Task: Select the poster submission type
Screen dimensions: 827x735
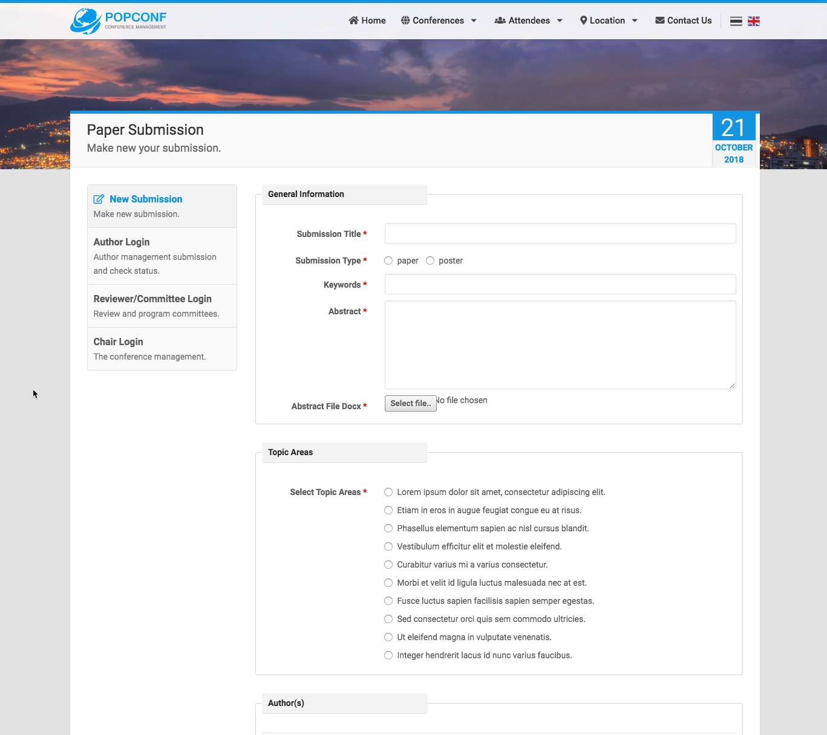Action: (430, 261)
